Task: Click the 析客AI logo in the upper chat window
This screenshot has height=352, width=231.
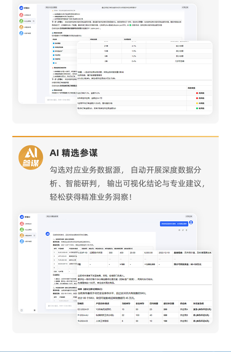Action: 22,8
